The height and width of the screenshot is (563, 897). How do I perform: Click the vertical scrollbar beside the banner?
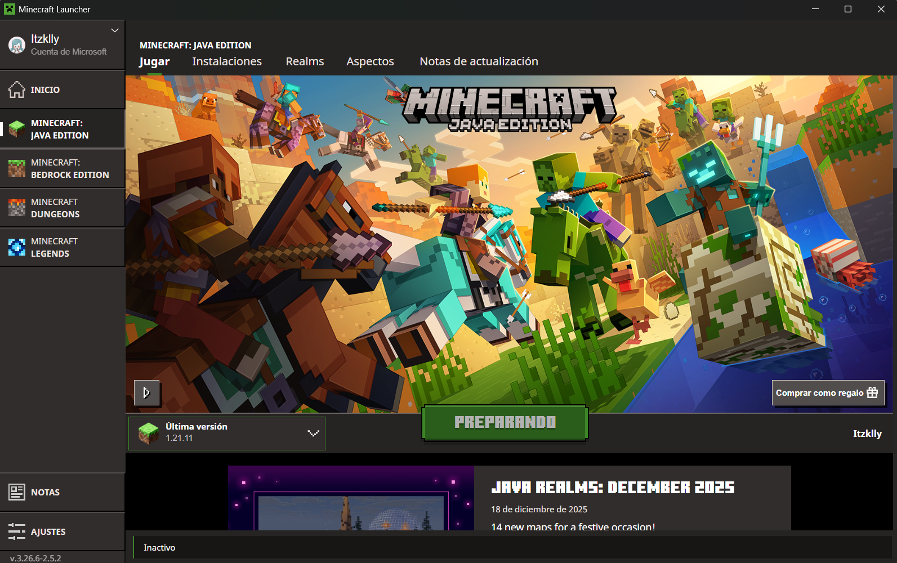click(x=895, y=121)
